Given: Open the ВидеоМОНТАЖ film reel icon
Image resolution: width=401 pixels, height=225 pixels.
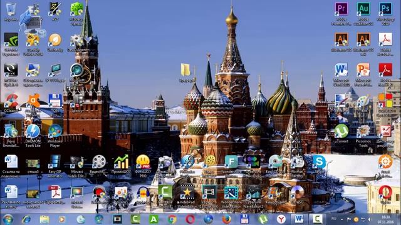Looking at the screenshot, I should pyautogui.click(x=99, y=164).
